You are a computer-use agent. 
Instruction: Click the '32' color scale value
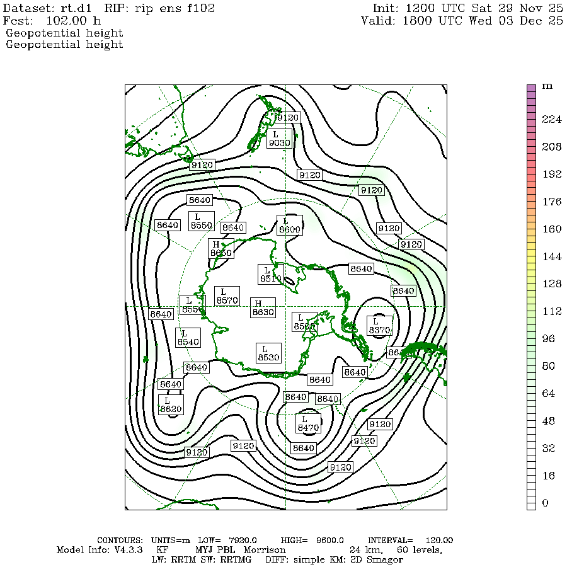[548, 448]
